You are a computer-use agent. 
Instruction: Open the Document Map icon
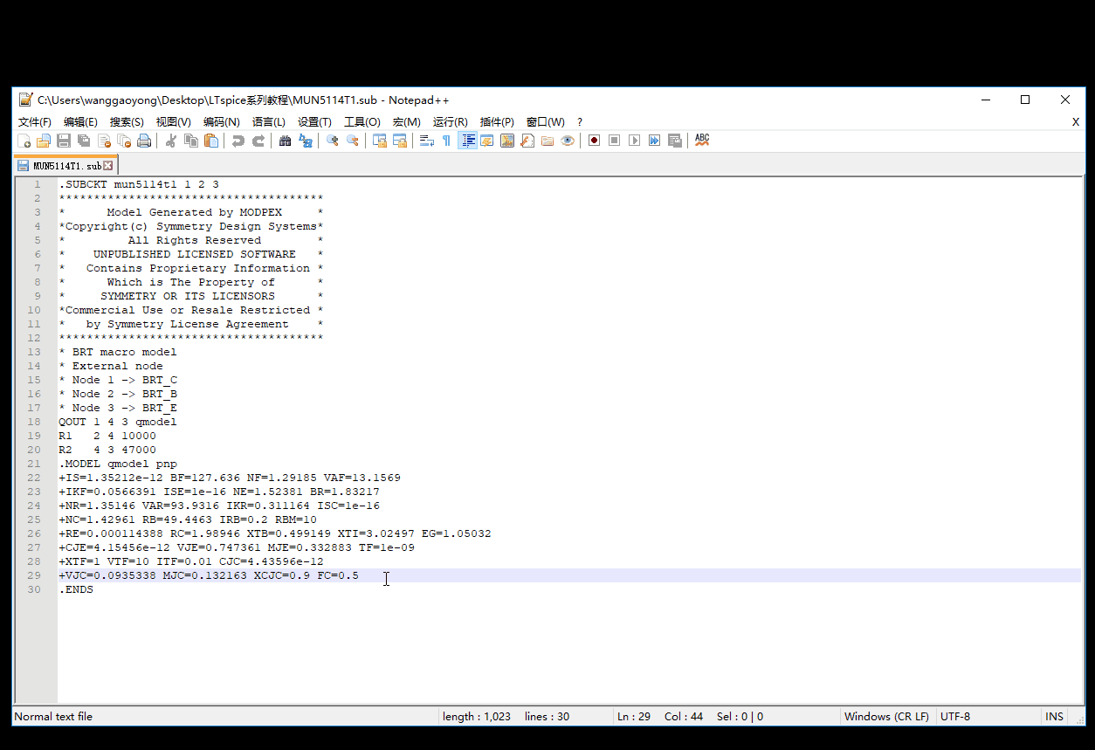507,141
